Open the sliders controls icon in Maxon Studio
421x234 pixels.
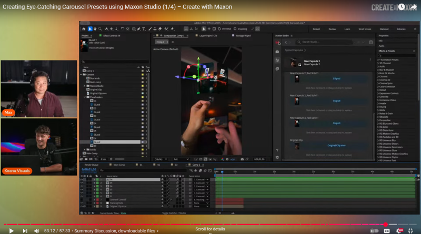(x=277, y=60)
